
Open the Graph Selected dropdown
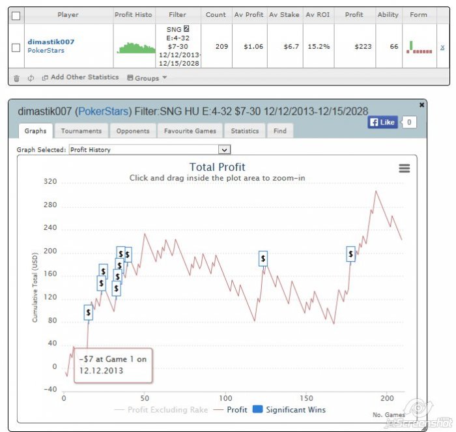pos(150,149)
